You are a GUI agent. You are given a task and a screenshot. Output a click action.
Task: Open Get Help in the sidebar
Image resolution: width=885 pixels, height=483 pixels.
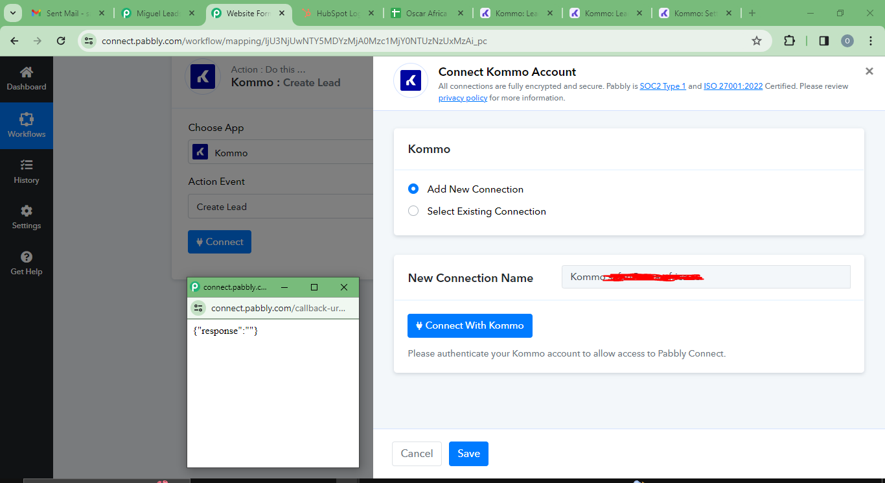click(x=27, y=263)
